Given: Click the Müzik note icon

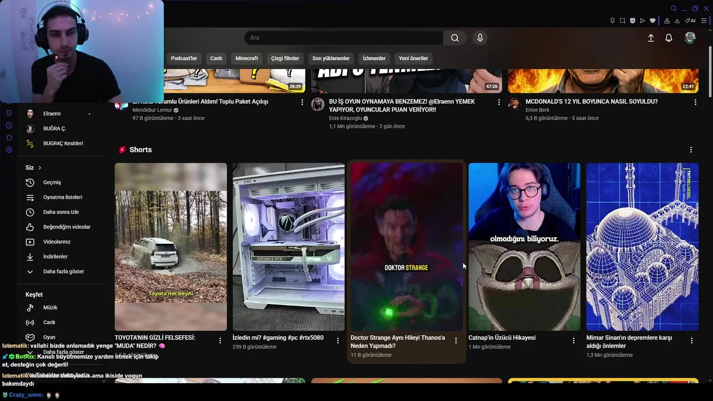Looking at the screenshot, I should pyautogui.click(x=30, y=307).
